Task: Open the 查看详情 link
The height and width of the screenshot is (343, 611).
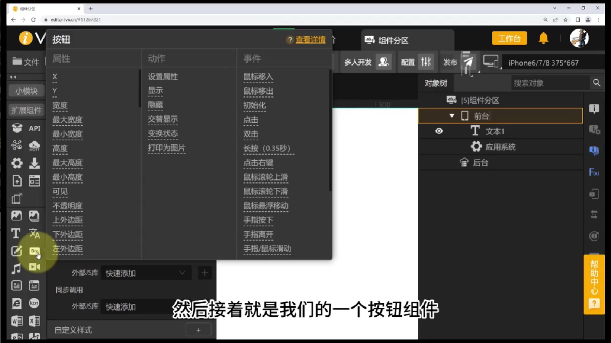Action: coord(310,39)
